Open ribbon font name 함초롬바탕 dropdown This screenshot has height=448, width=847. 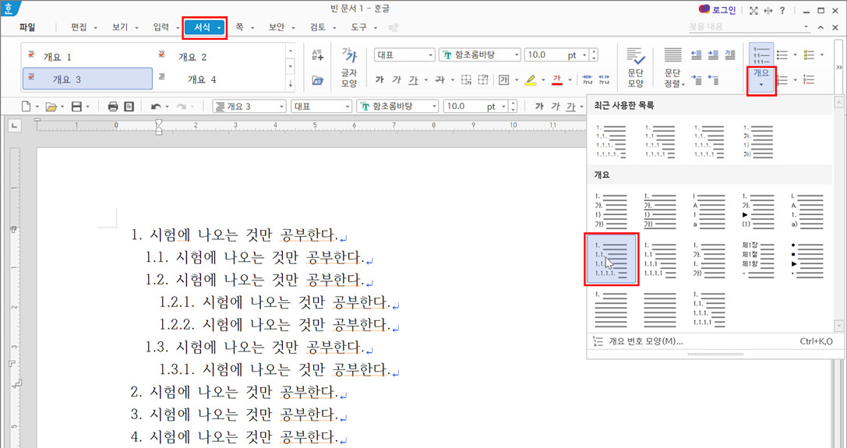tap(517, 55)
